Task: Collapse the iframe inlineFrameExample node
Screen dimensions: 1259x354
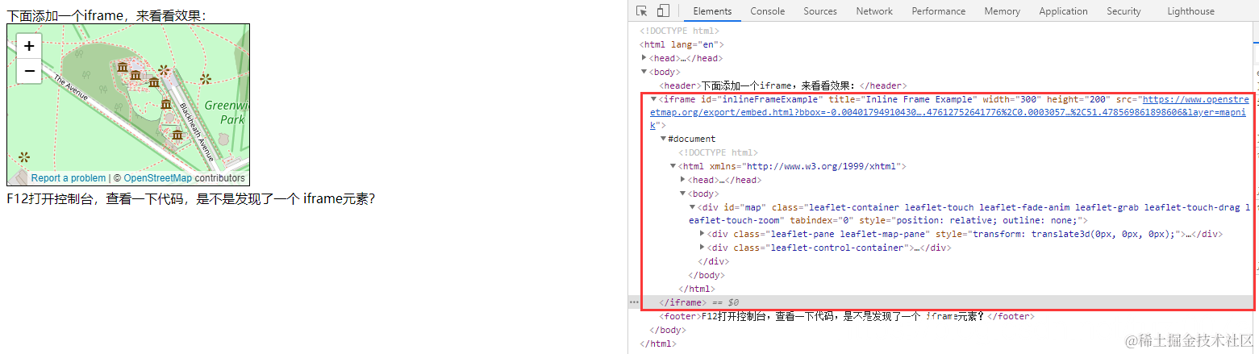Action: (x=653, y=99)
